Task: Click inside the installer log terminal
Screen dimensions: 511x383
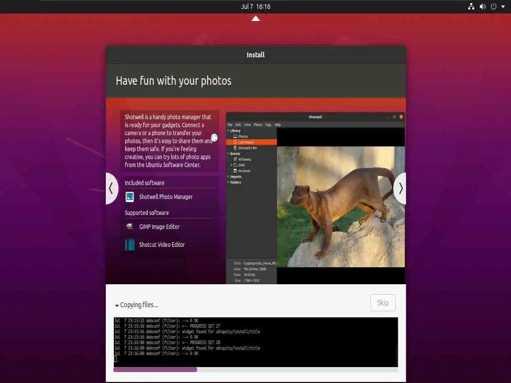Action: pyautogui.click(x=255, y=342)
